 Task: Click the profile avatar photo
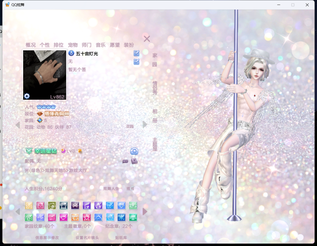coord(45,75)
